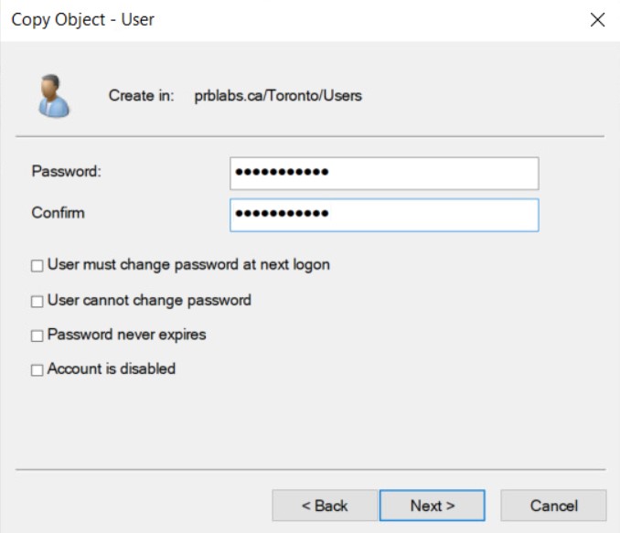Tick the 'Account is disabled' checkbox square
The height and width of the screenshot is (533, 620).
tap(37, 370)
